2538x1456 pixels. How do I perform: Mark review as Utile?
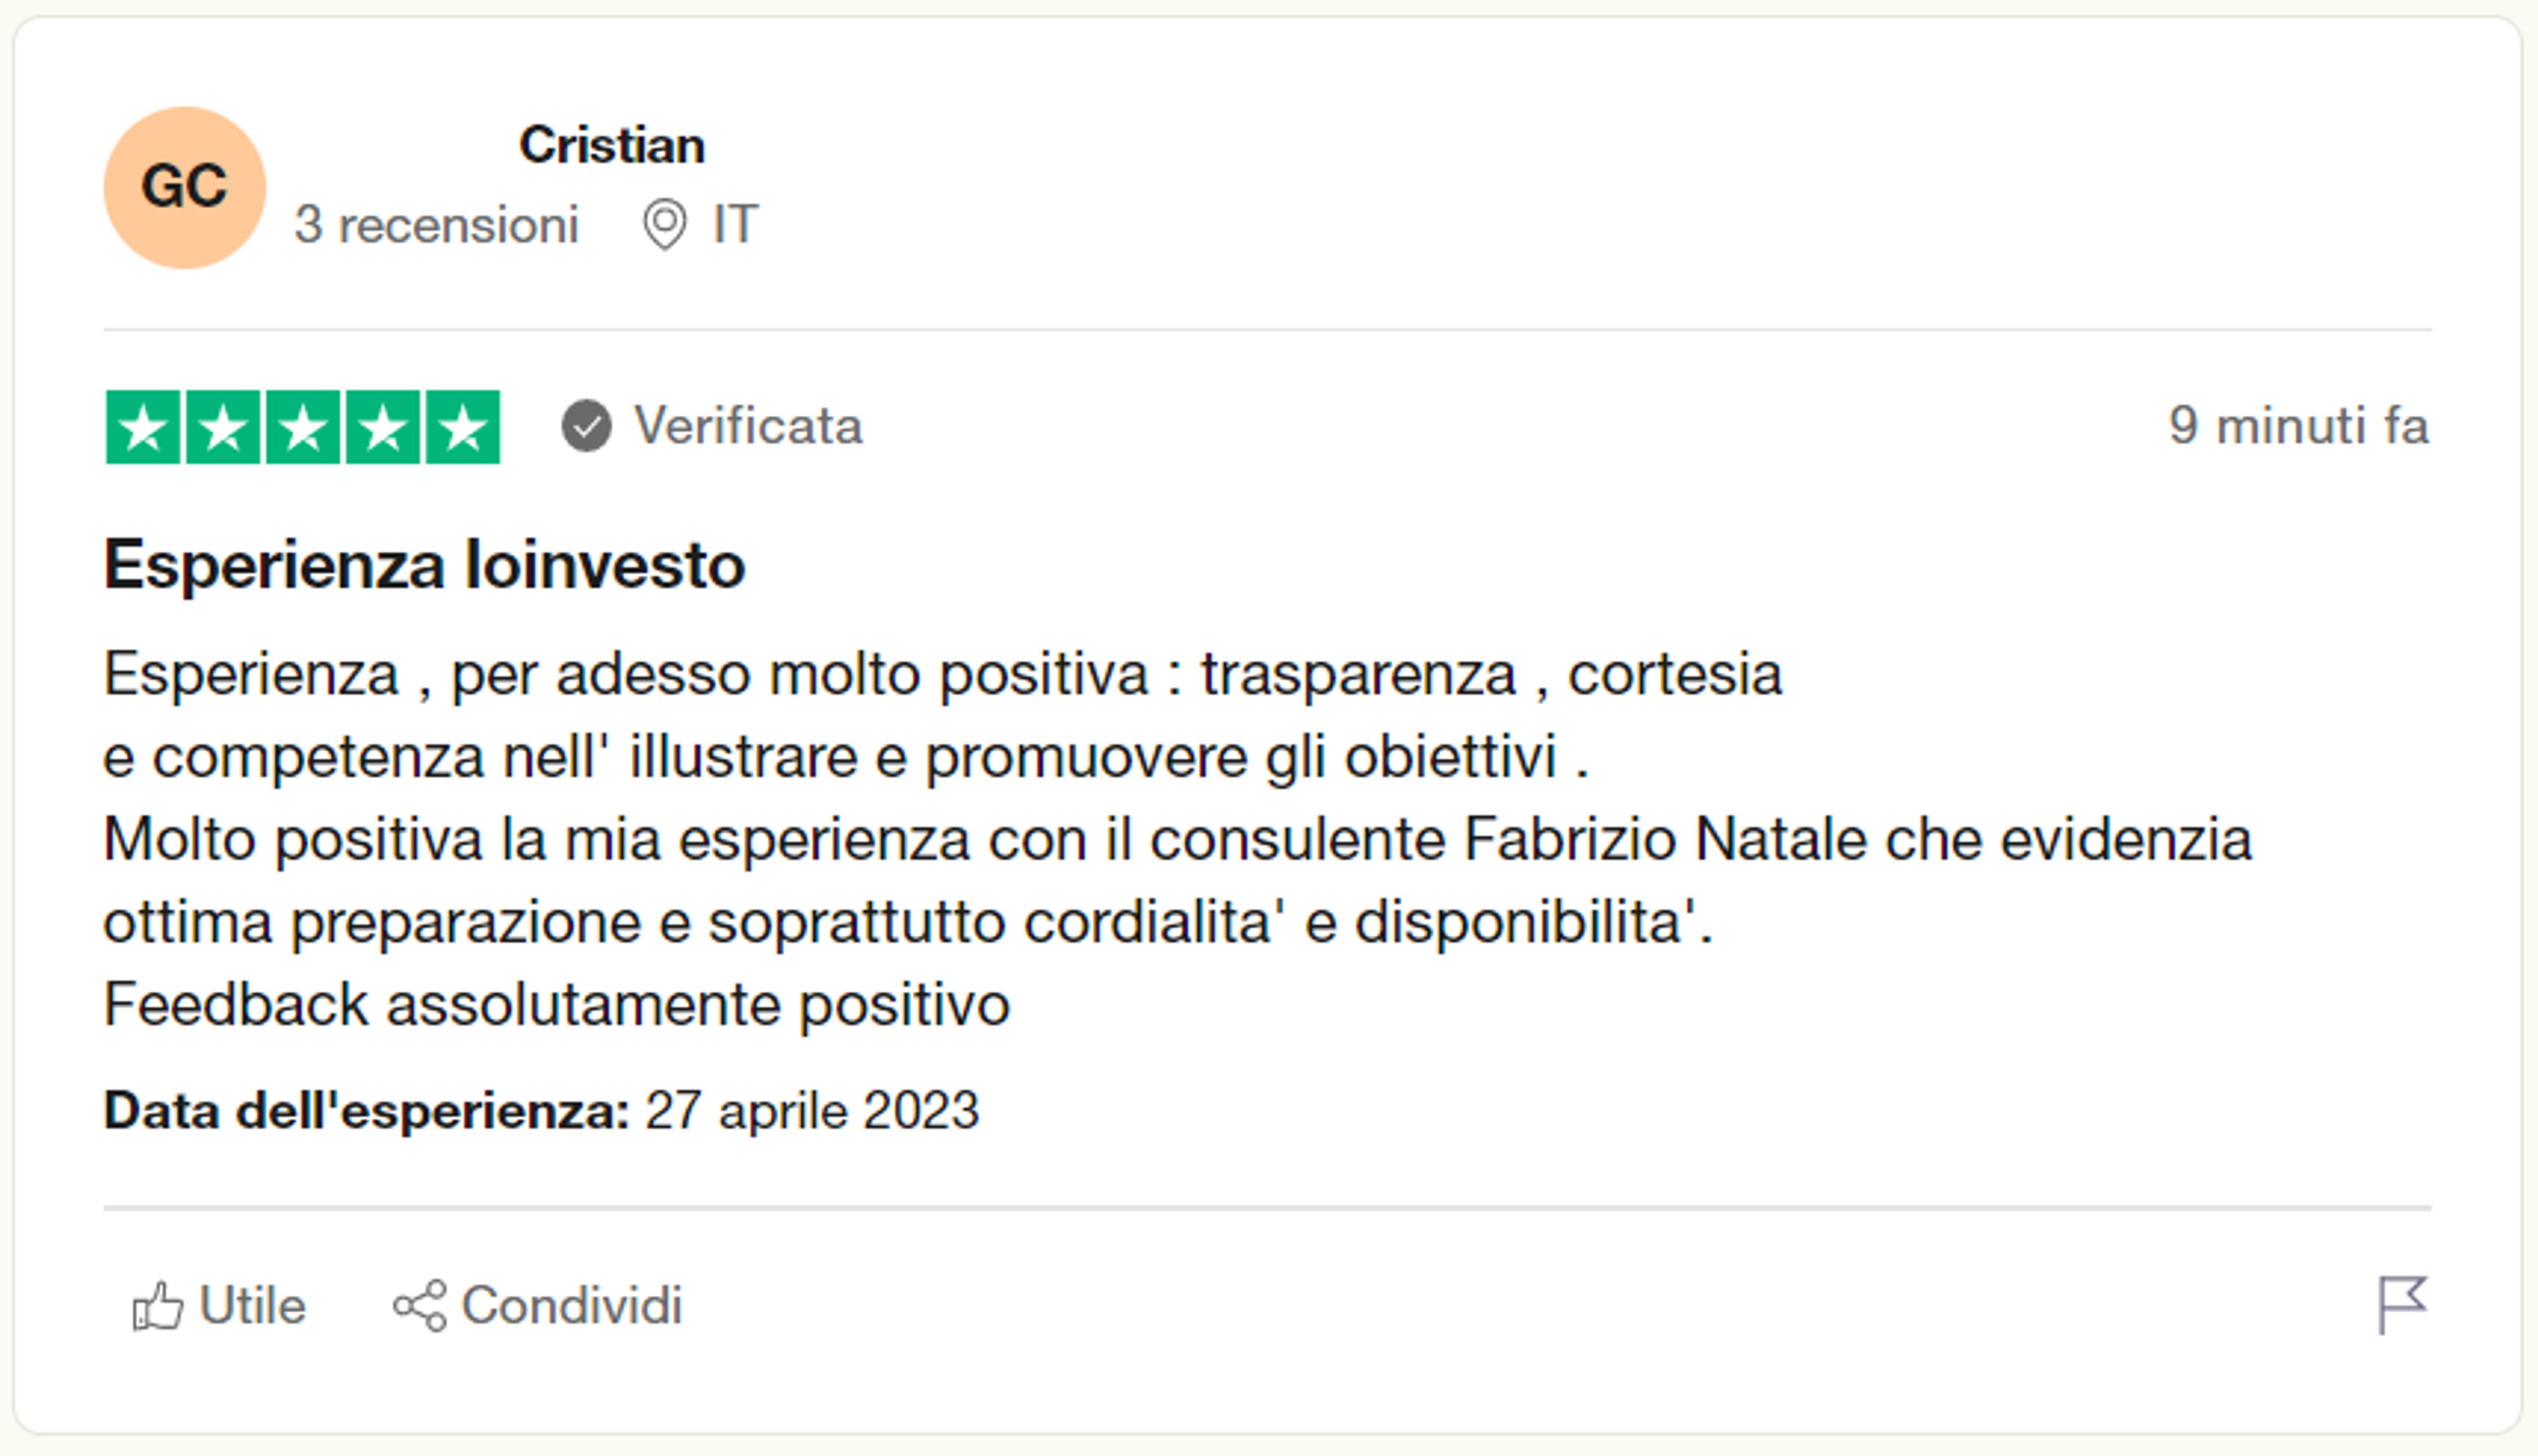[218, 1306]
